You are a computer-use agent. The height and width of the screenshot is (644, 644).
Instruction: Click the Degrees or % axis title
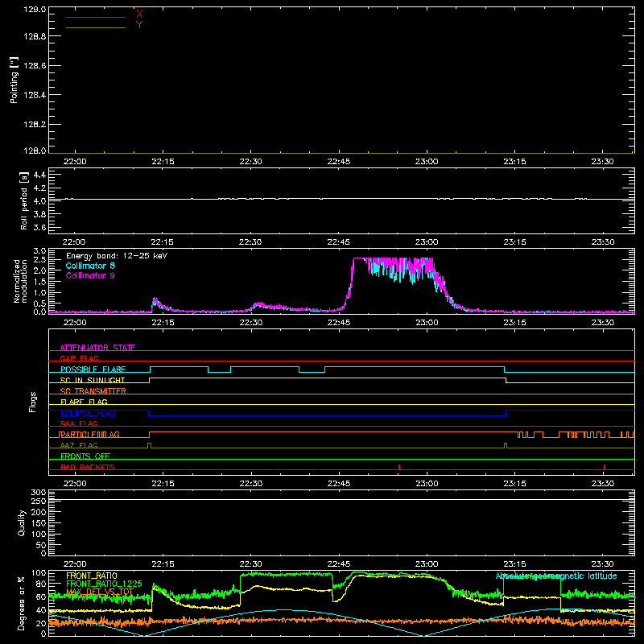tap(21, 603)
